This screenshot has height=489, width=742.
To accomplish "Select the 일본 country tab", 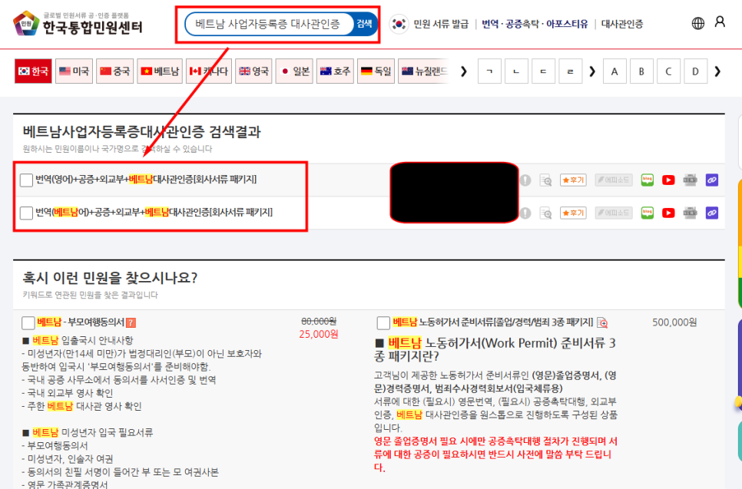I will (294, 71).
